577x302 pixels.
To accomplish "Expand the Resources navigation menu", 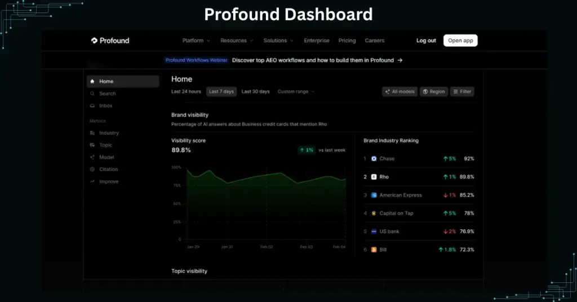I will (x=237, y=41).
